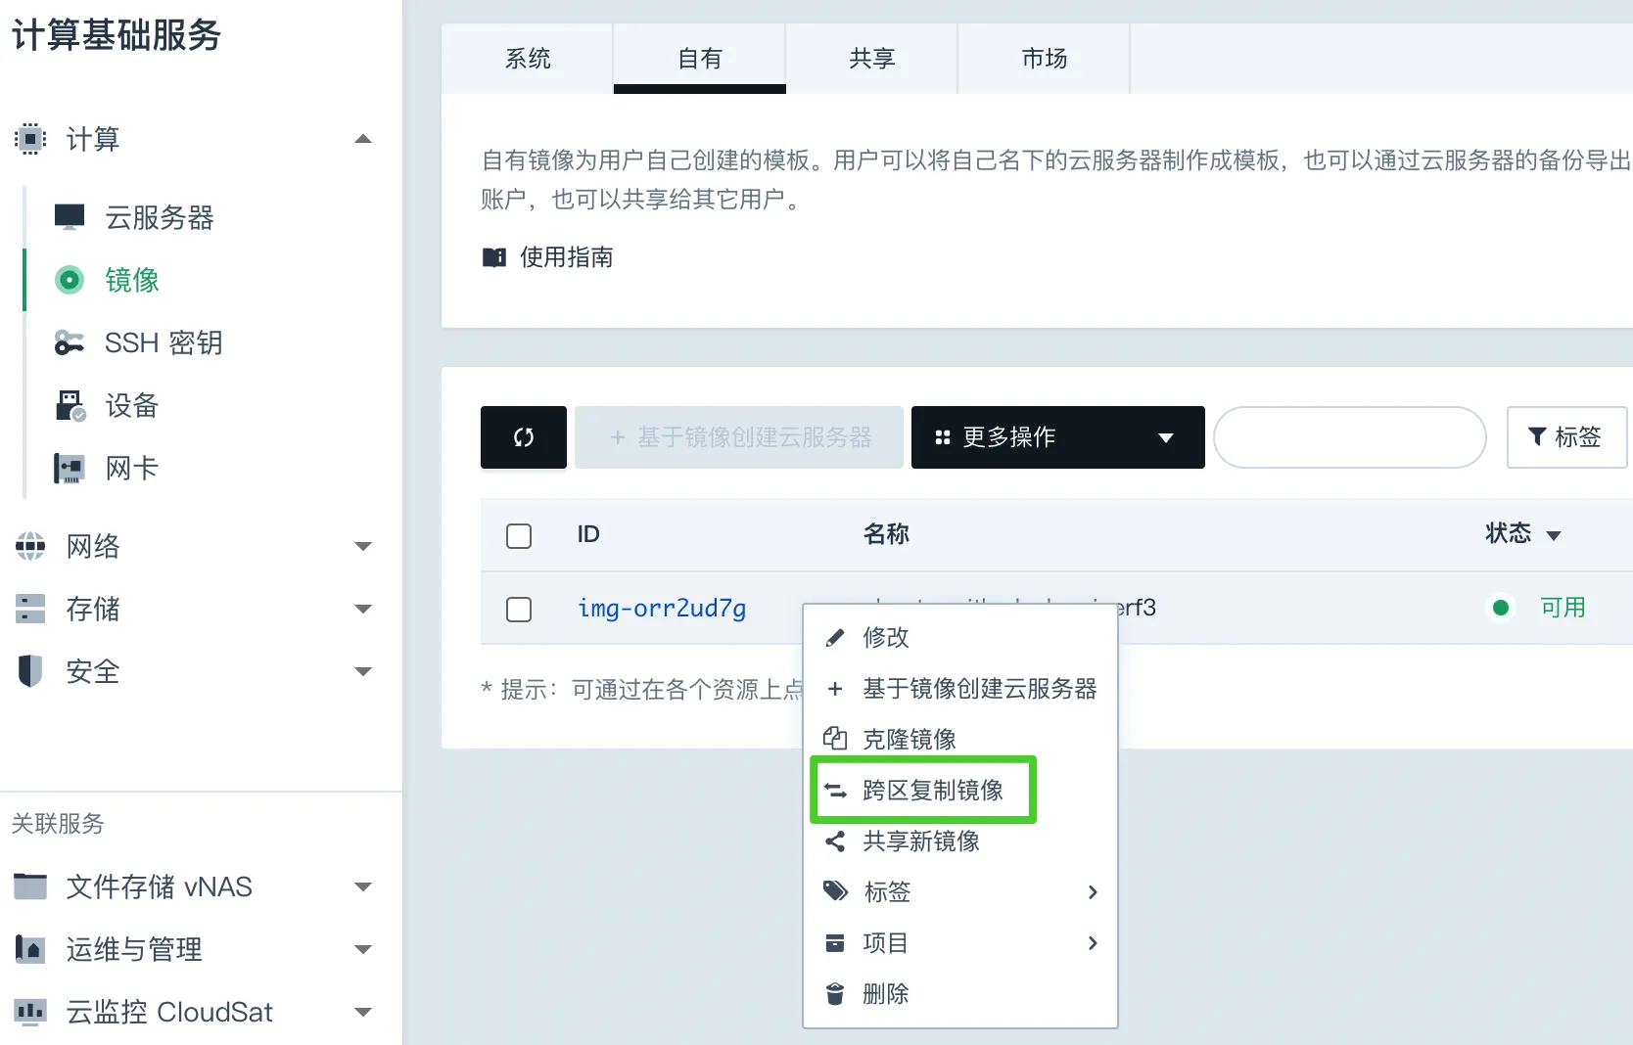Click the green disc icon for 镜像
The height and width of the screenshot is (1045, 1633).
click(70, 280)
